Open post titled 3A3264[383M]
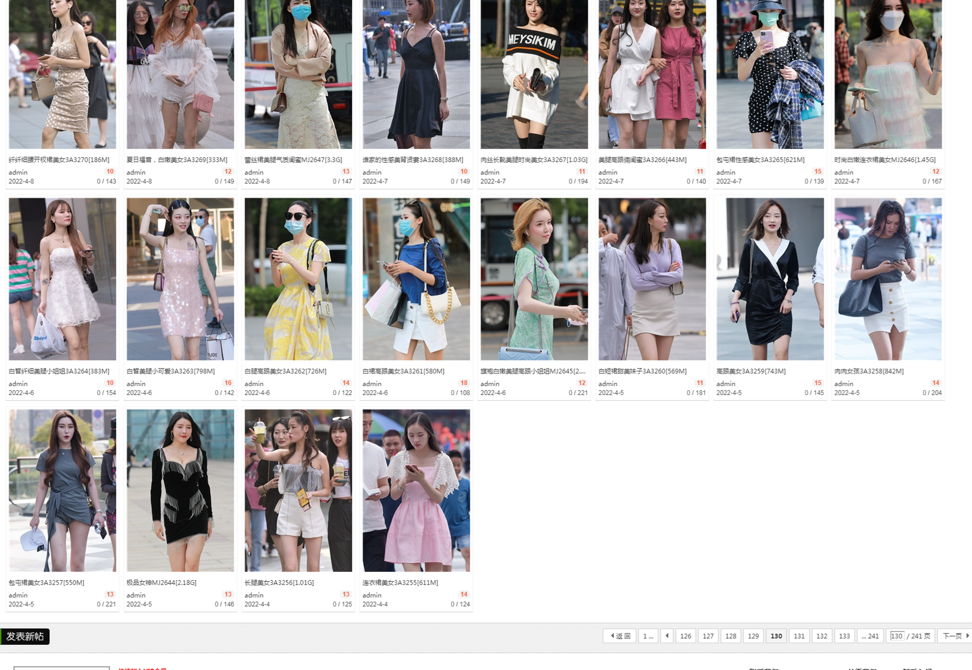The image size is (972, 670). pos(59,371)
